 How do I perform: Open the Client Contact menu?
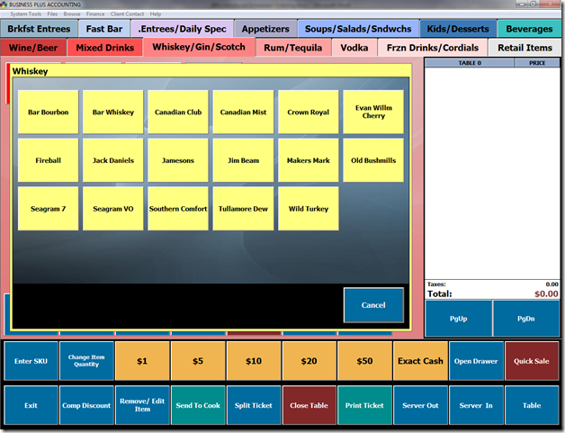tap(127, 14)
